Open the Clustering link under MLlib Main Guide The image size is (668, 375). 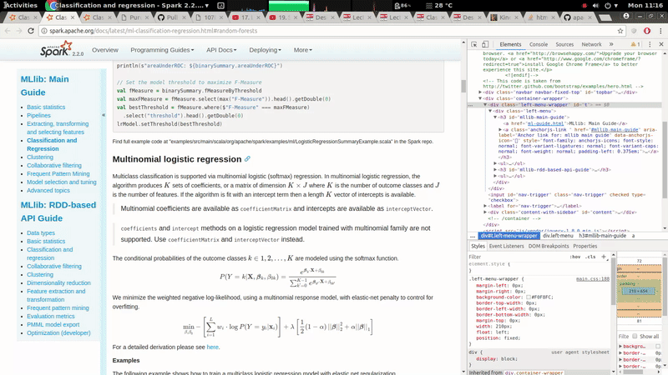pos(40,157)
